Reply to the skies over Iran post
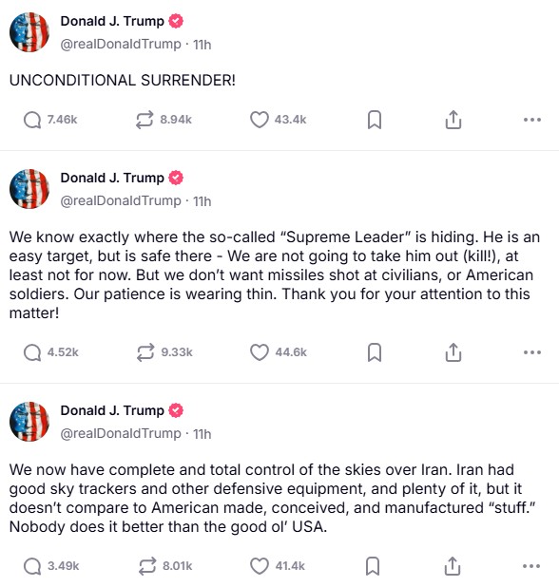The width and height of the screenshot is (559, 587). [x=32, y=566]
